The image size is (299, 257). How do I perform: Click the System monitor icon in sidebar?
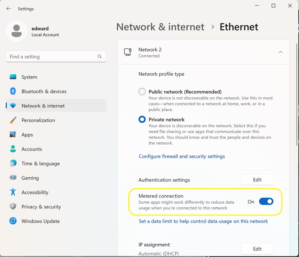(13, 77)
